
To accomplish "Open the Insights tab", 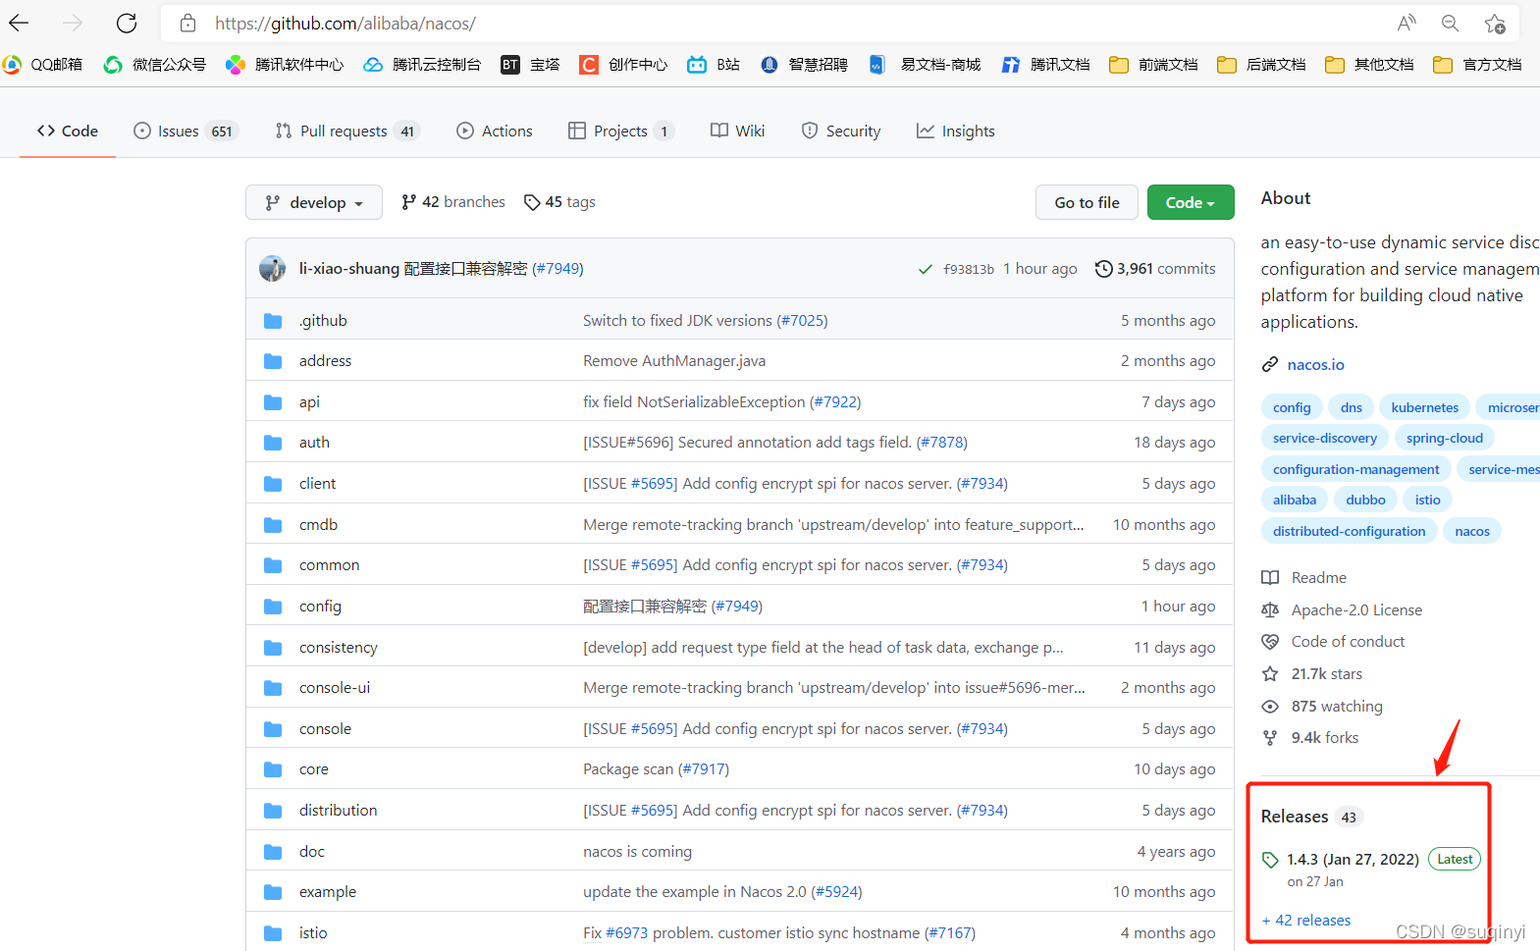I will pyautogui.click(x=956, y=131).
